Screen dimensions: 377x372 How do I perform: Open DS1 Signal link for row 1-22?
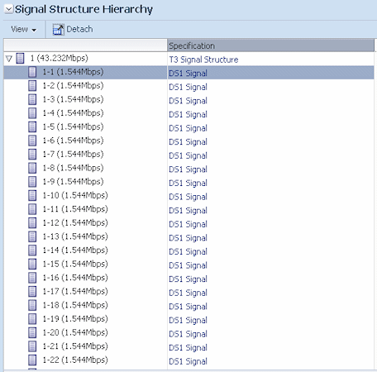(188, 361)
